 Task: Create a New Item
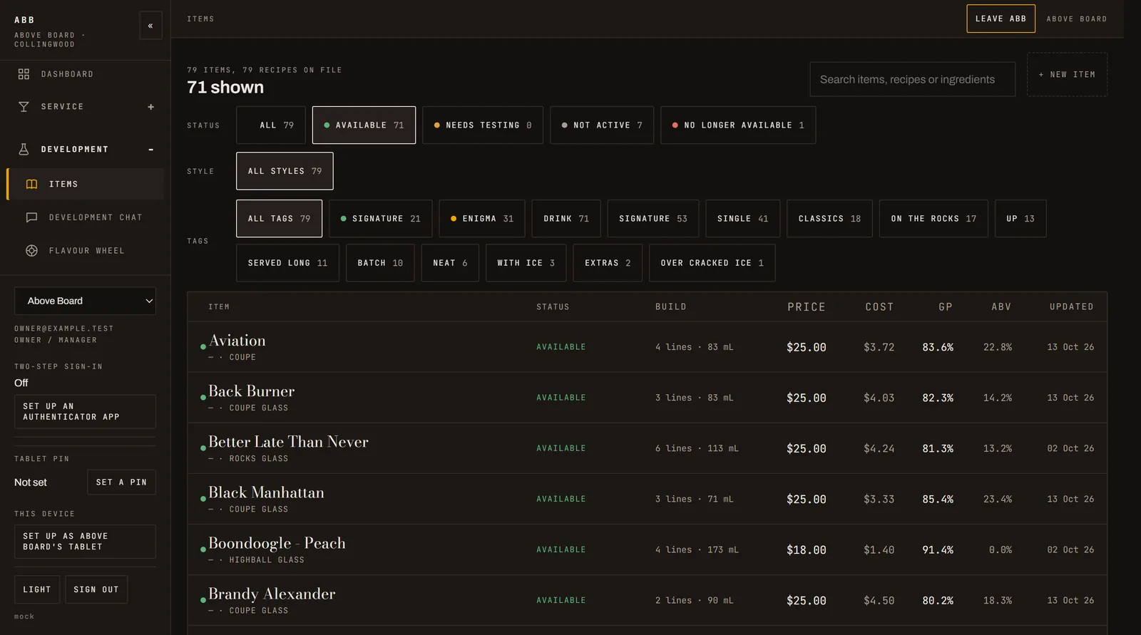[1067, 75]
